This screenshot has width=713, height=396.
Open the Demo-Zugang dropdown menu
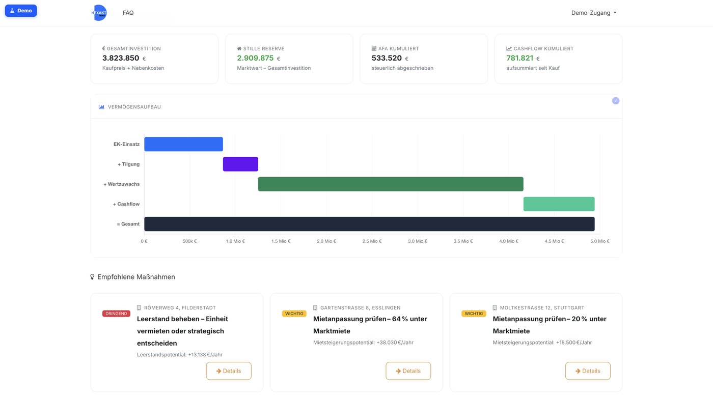coord(594,13)
